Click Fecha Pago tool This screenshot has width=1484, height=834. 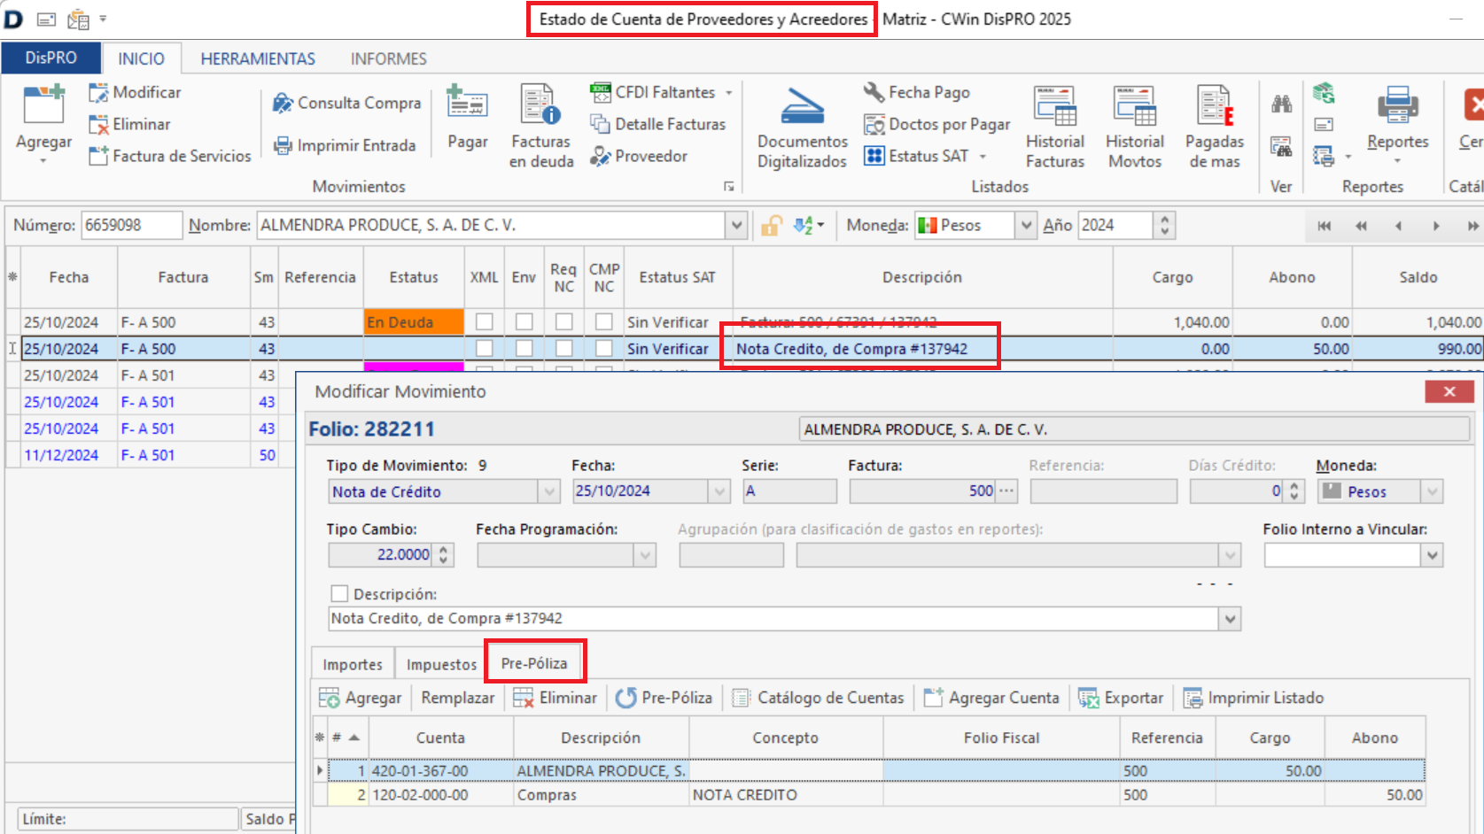pos(917,92)
